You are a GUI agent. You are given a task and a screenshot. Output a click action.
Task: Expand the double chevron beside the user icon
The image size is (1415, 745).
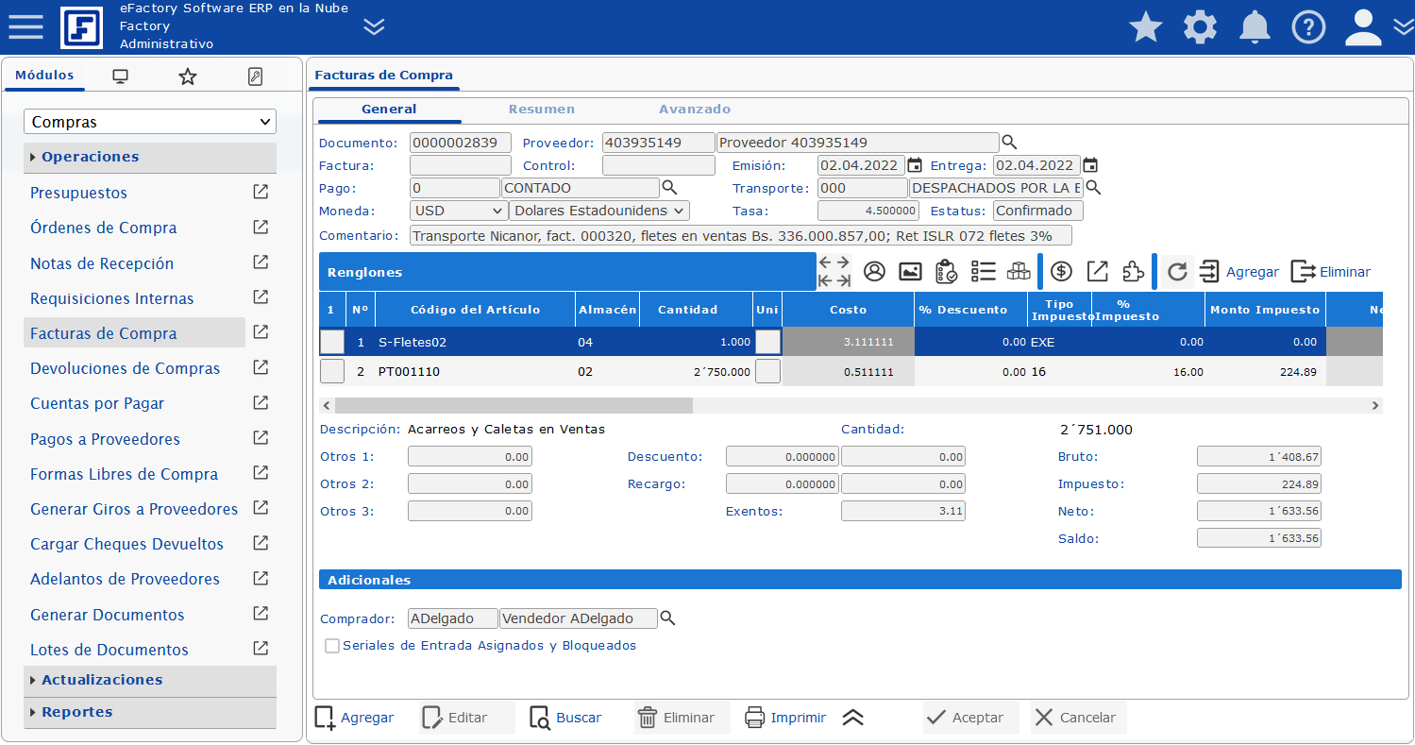pos(1403,27)
